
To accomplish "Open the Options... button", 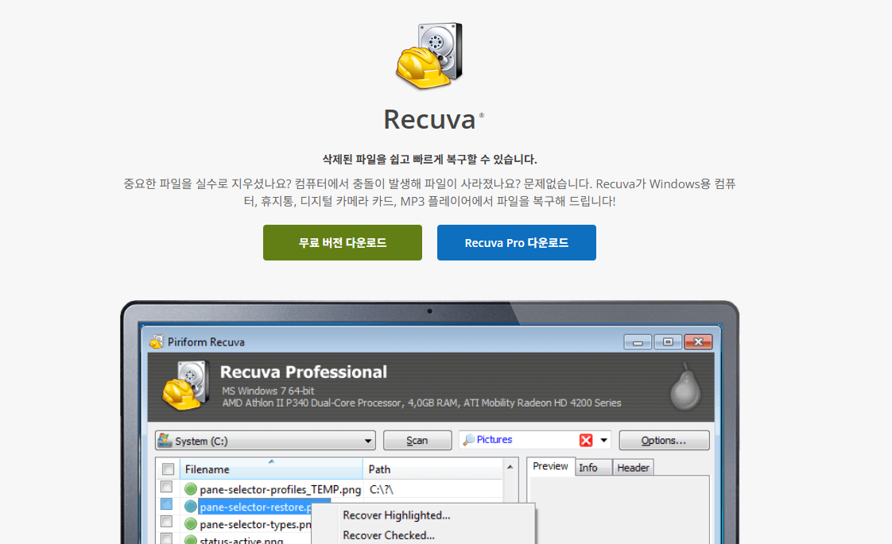I will [x=664, y=441].
